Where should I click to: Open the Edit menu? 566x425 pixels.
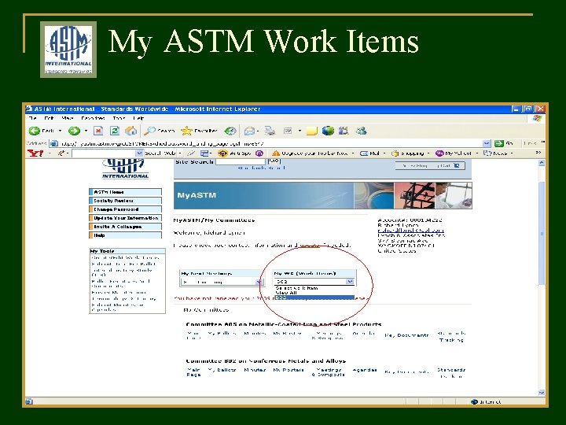click(x=49, y=118)
